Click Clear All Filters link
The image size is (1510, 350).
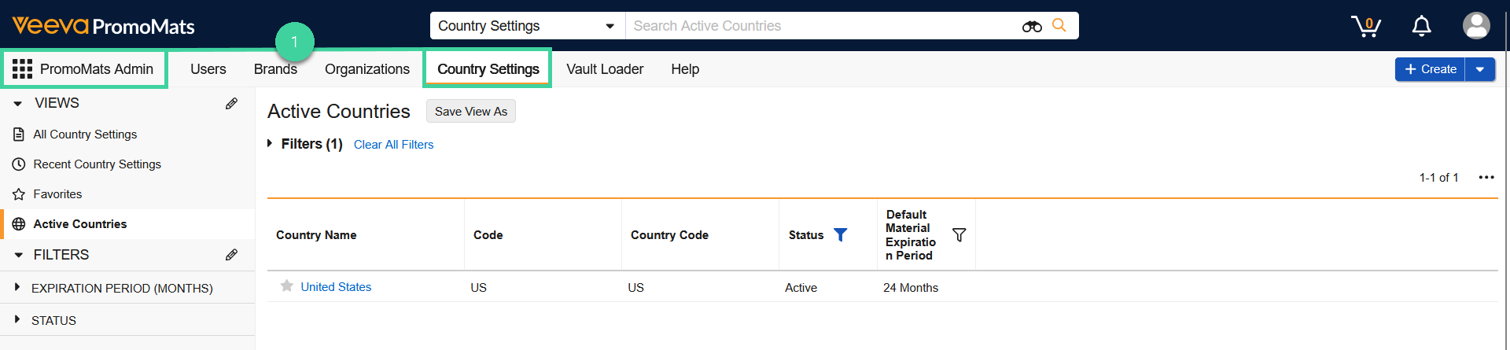pos(394,145)
